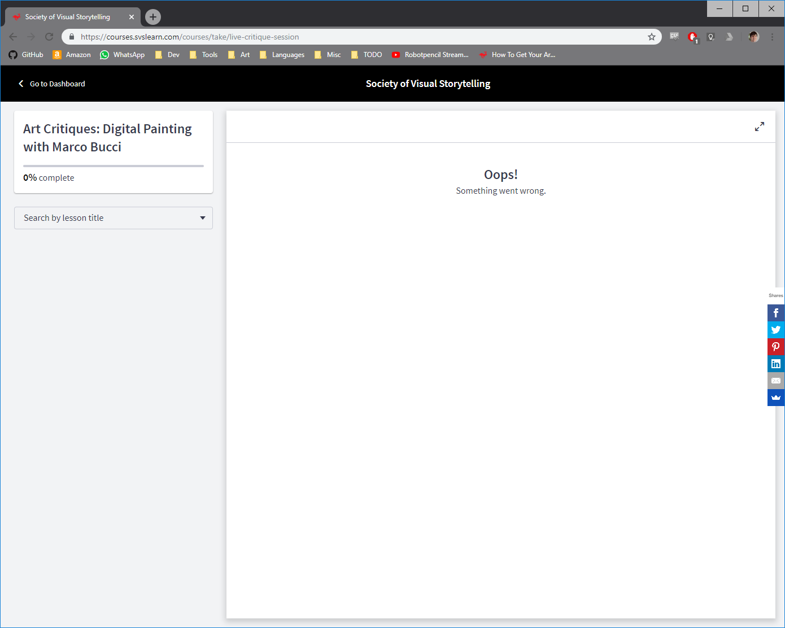
Task: Go to Dashboard link
Action: click(x=52, y=84)
